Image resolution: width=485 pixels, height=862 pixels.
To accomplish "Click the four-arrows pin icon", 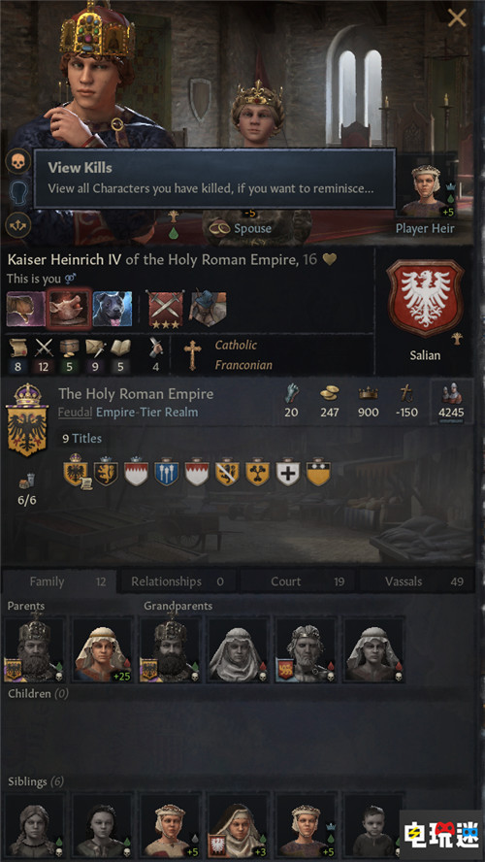I will click(17, 225).
